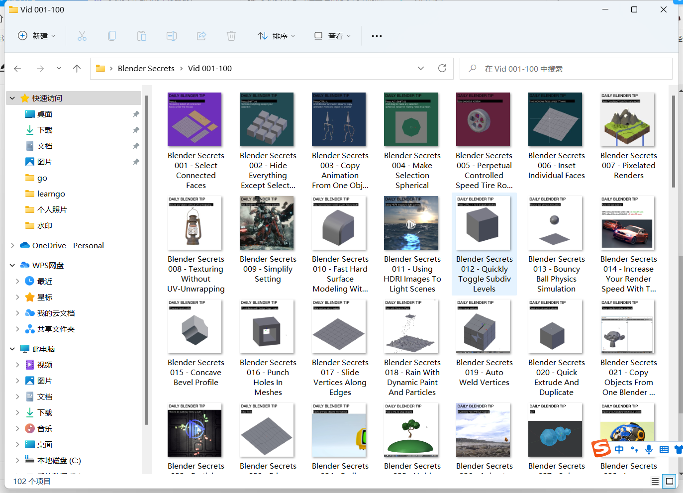
Task: Click the Cut scissors icon in toolbar
Action: (82, 36)
